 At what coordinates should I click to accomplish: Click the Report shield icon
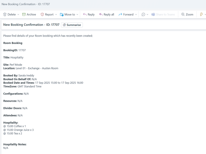pyautogui.click(x=42, y=14)
